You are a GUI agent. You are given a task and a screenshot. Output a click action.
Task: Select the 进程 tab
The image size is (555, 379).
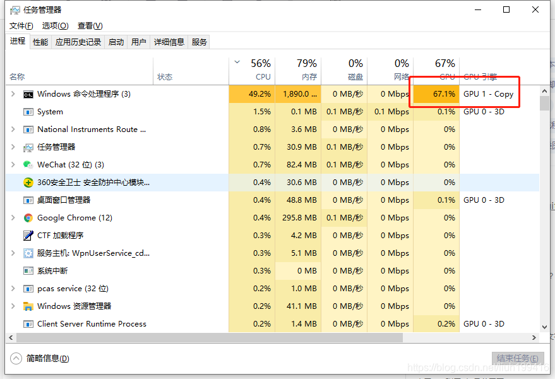tap(17, 41)
